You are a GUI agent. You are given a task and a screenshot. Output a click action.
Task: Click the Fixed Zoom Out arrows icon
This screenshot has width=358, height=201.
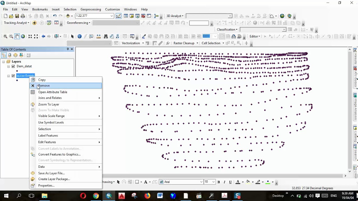click(x=36, y=36)
